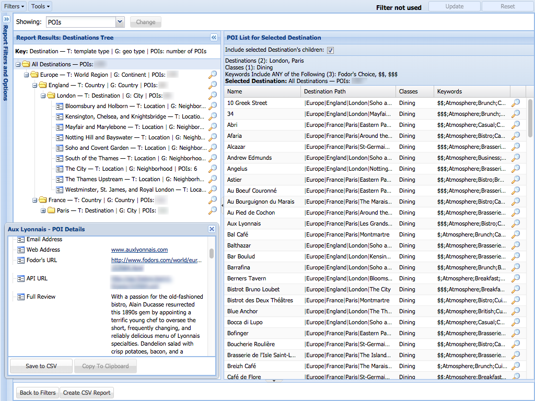The image size is (535, 401).
Task: Select the Full Review field row
Action: [41, 297]
